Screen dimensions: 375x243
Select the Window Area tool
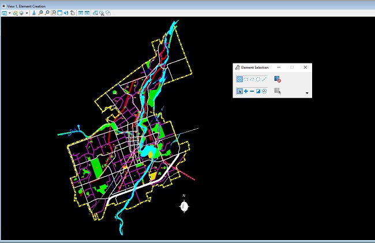click(53, 13)
